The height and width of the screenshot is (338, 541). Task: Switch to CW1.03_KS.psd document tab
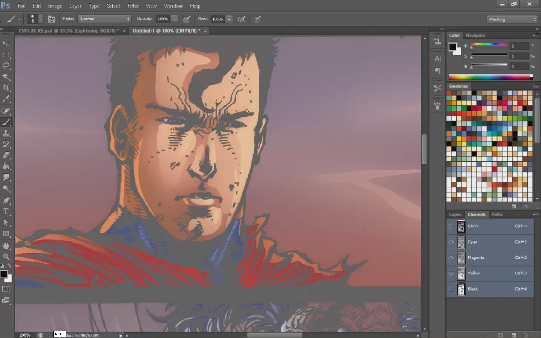tap(69, 31)
